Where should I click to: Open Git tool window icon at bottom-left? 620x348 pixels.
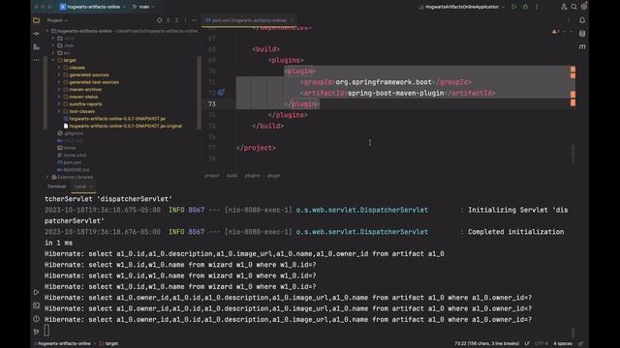(37, 332)
